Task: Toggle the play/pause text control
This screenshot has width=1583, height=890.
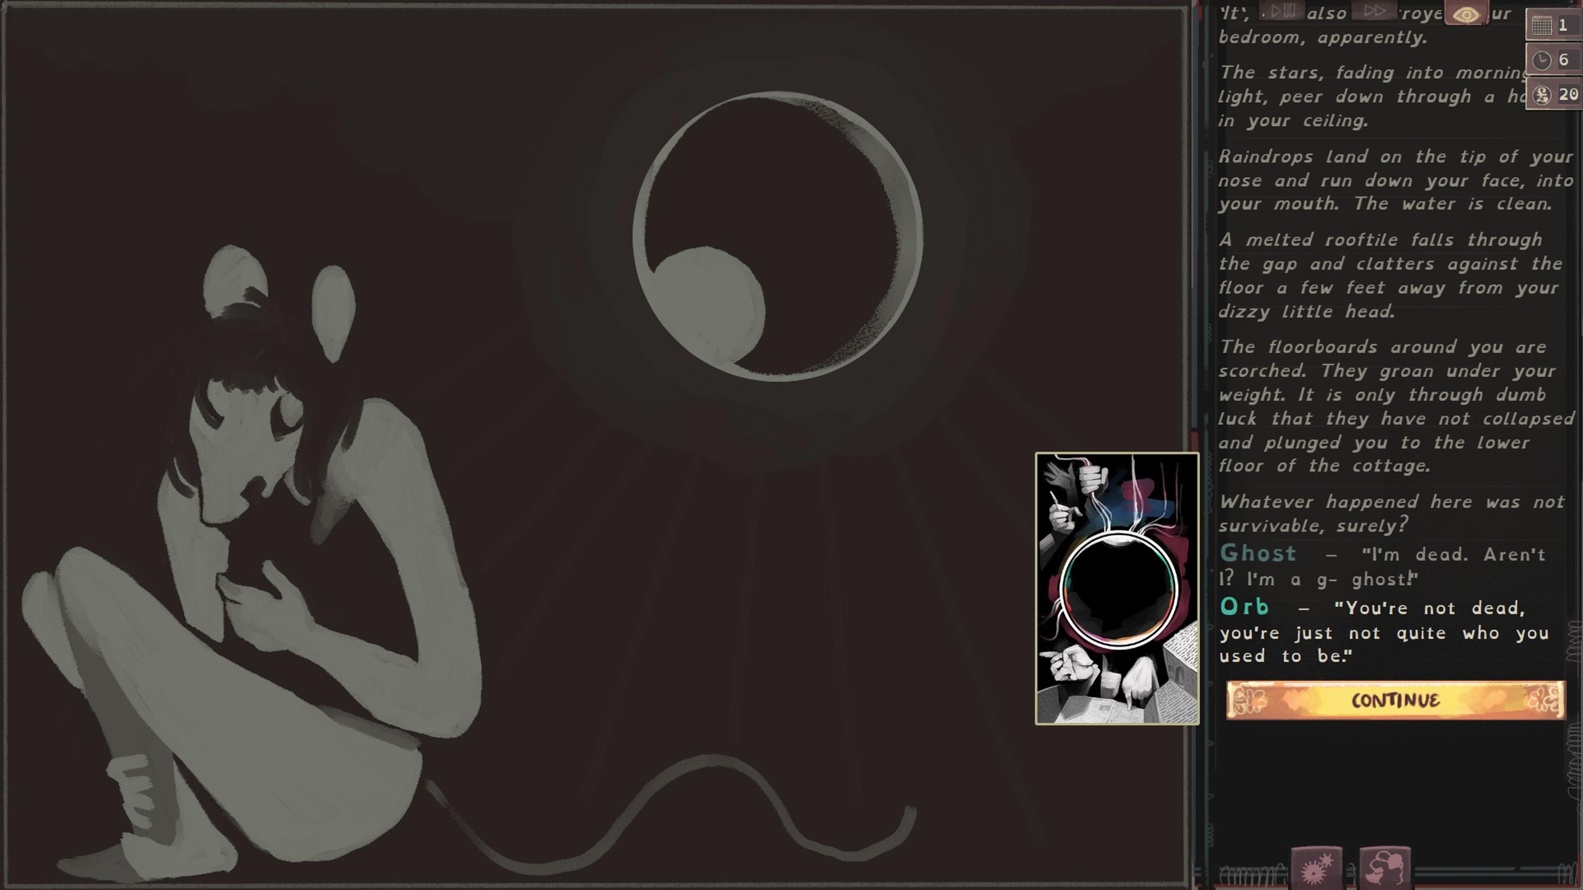Action: pyautogui.click(x=1282, y=10)
